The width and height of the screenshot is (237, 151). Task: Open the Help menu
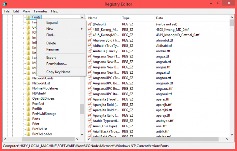(55, 11)
